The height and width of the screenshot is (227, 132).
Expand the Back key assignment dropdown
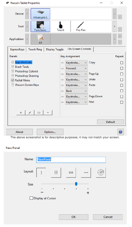click(x=76, y=91)
